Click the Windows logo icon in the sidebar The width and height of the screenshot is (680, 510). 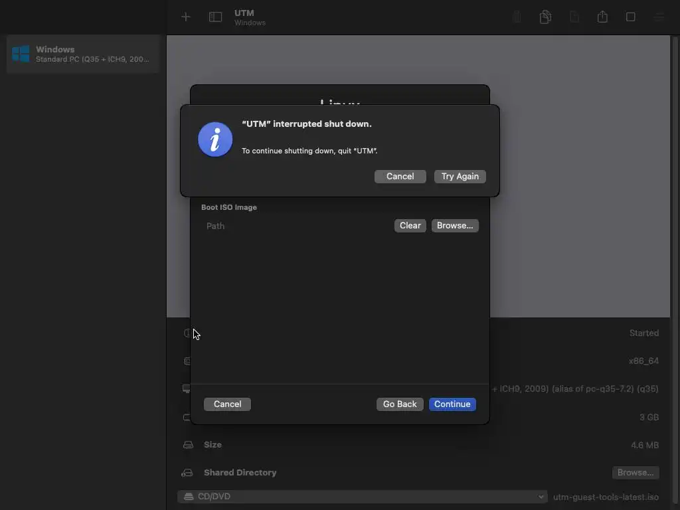click(x=21, y=54)
